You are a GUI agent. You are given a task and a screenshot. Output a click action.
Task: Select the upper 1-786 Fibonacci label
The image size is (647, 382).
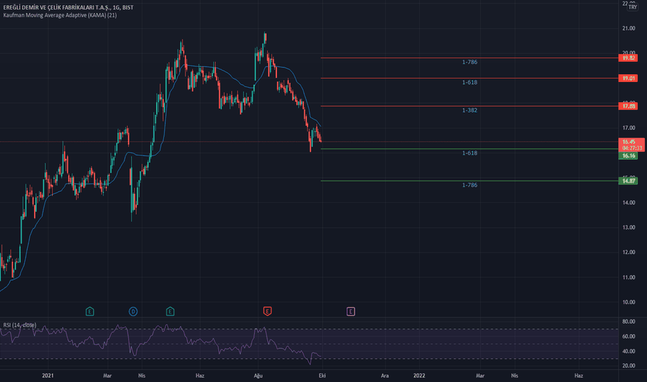point(469,62)
